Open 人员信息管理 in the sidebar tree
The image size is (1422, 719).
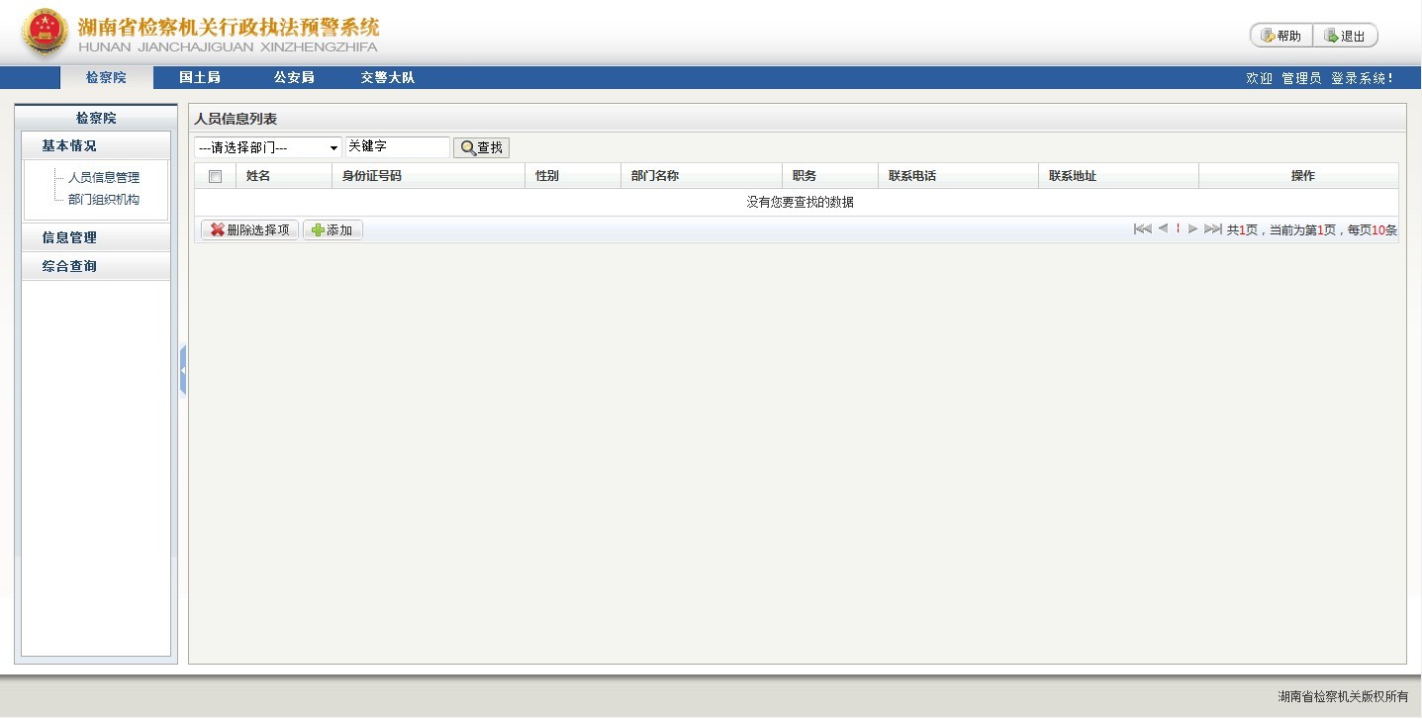pyautogui.click(x=104, y=178)
